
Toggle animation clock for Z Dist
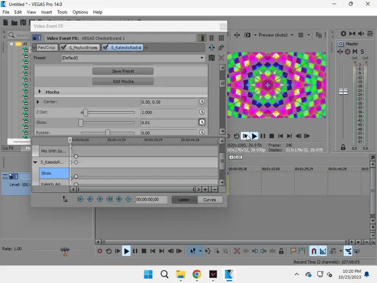(x=202, y=112)
